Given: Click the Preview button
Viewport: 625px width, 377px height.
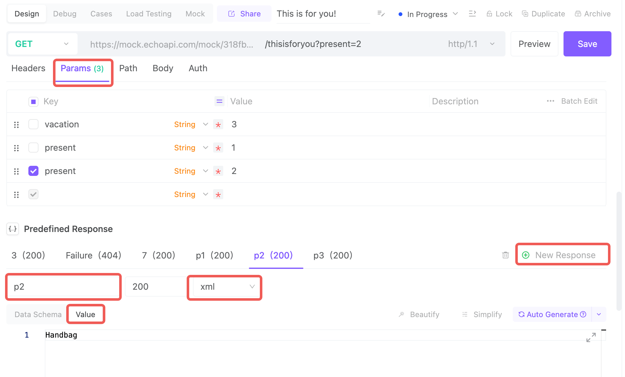Looking at the screenshot, I should 534,44.
